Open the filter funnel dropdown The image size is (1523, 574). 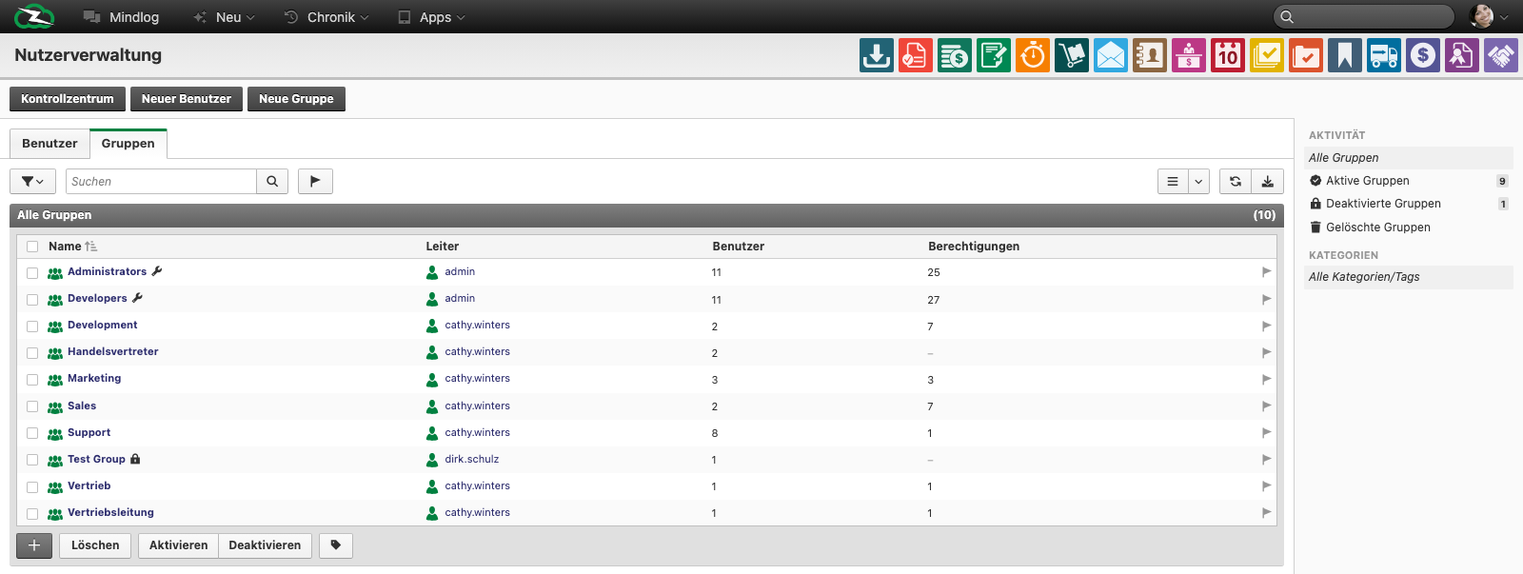(32, 181)
